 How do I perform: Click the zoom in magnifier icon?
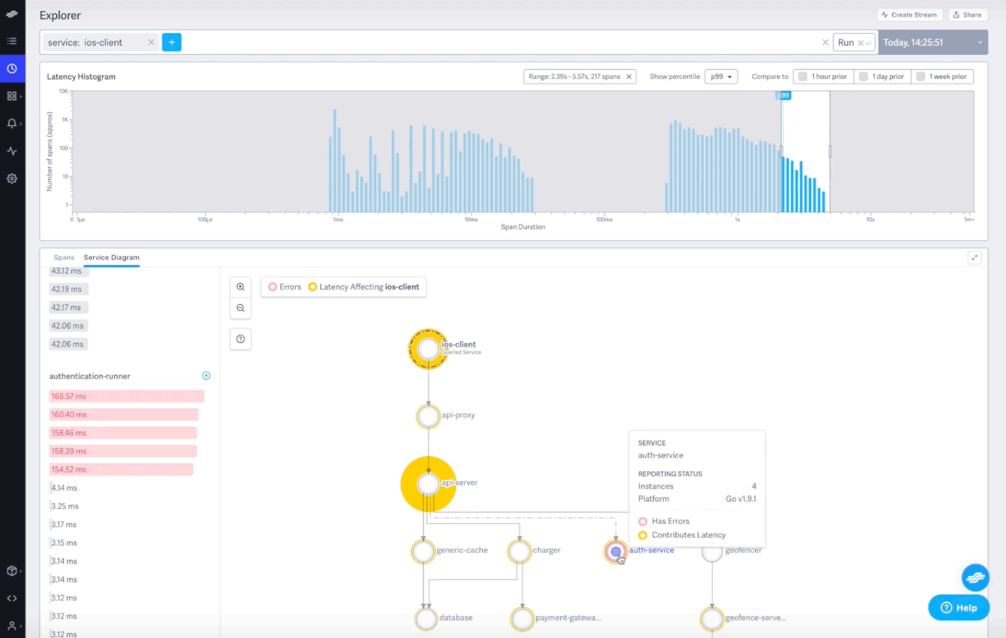240,287
